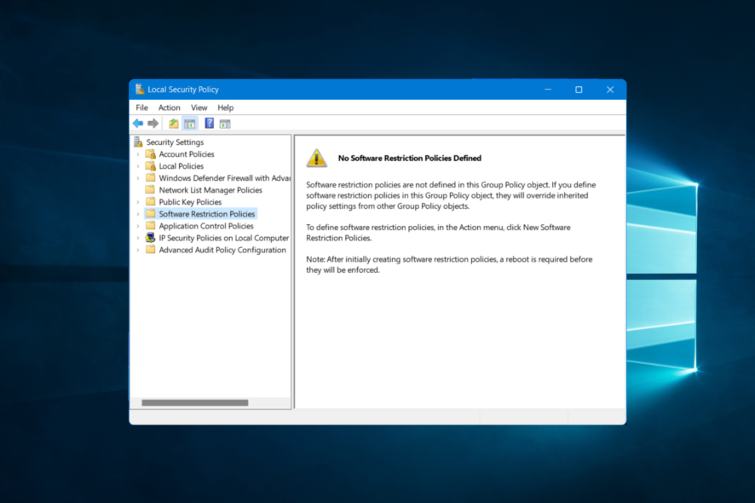
Task: Click the Show/Hide Action Pane icon
Action: tap(224, 123)
